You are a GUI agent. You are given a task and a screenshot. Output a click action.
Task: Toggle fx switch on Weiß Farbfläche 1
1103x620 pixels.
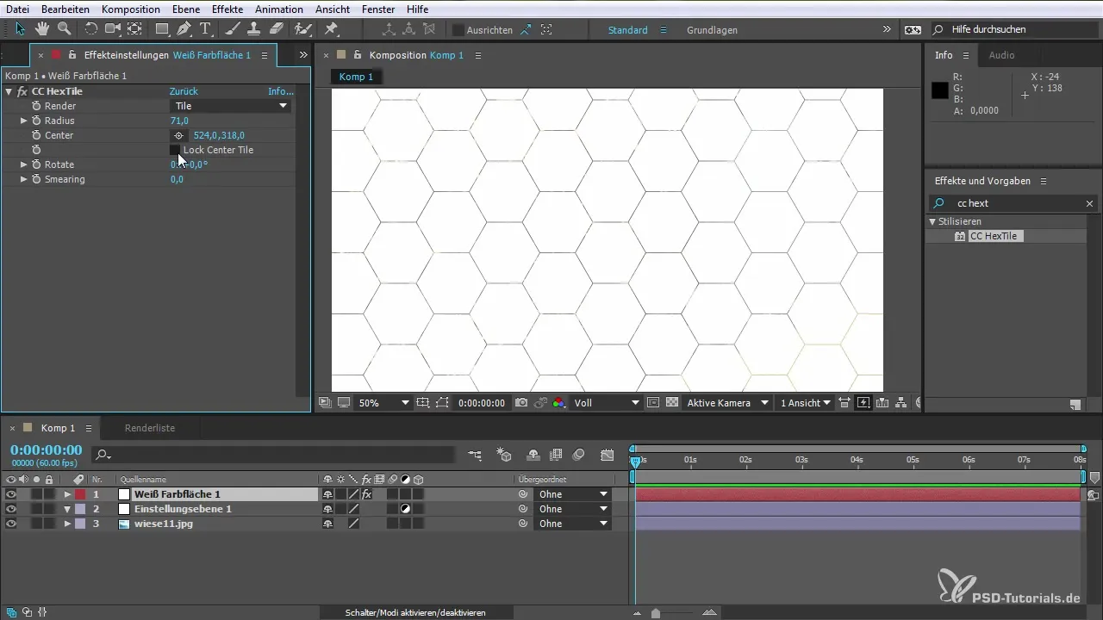pyautogui.click(x=366, y=494)
